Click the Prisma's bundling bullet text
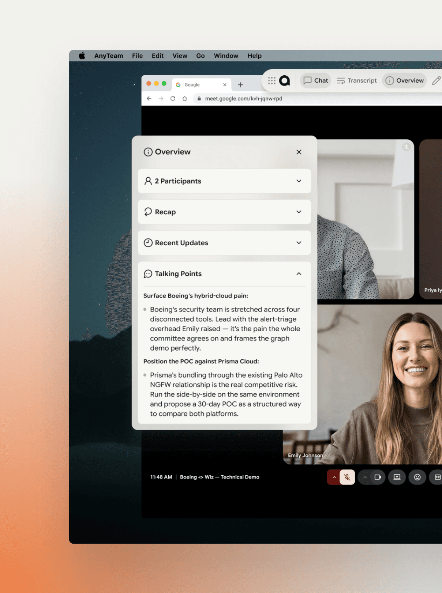 226,394
